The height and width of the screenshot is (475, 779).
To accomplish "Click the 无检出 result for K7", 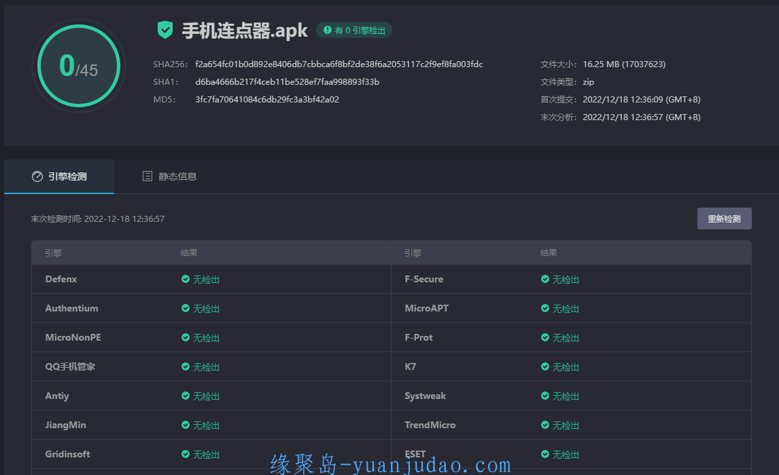I will (x=566, y=367).
